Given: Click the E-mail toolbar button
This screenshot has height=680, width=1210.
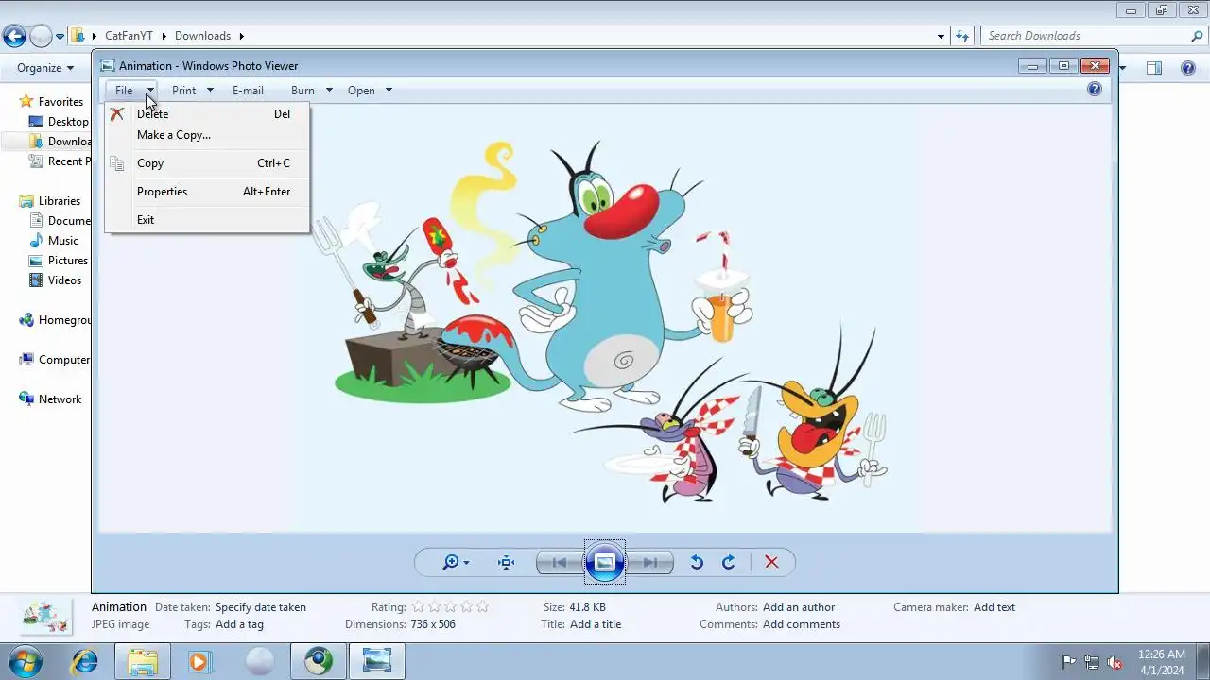Looking at the screenshot, I should point(248,91).
